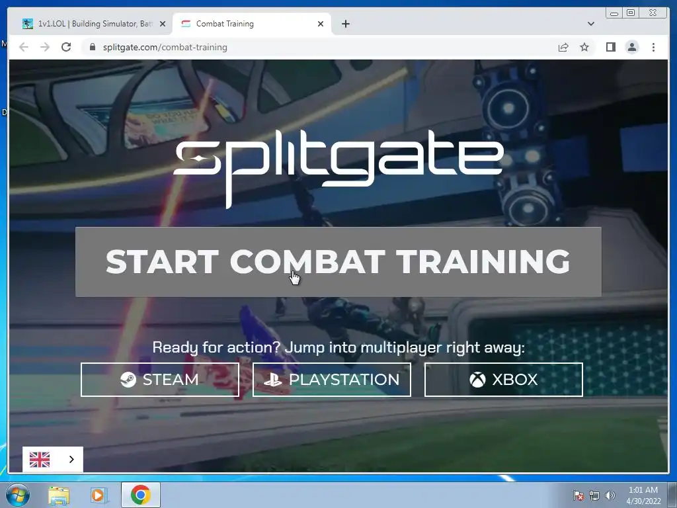Screen dimensions: 677x508
Task: Open the Chrome side panel icon
Action: tap(610, 47)
